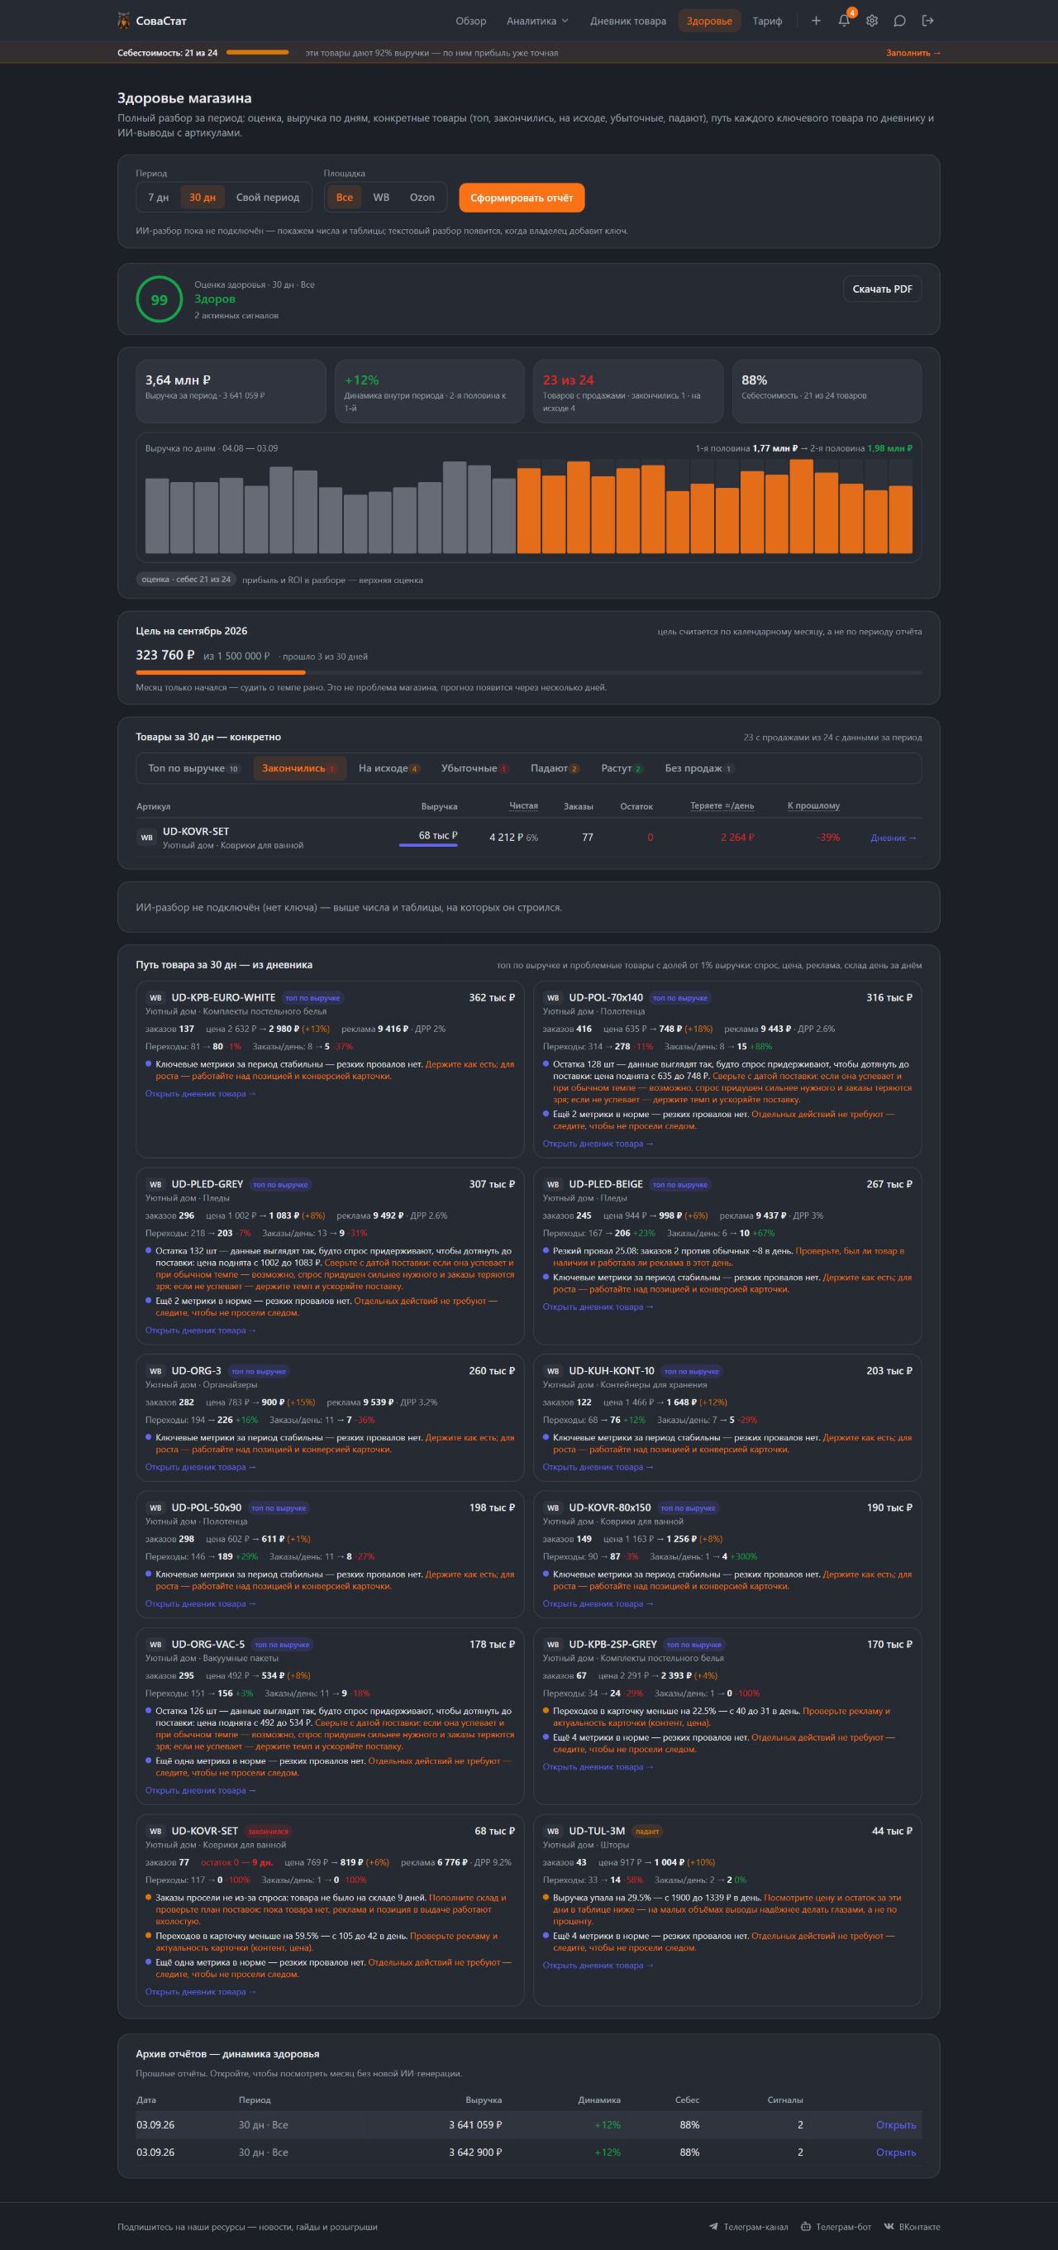Show the Растут products tab
Screen dimensions: 1058x2250
click(x=622, y=769)
